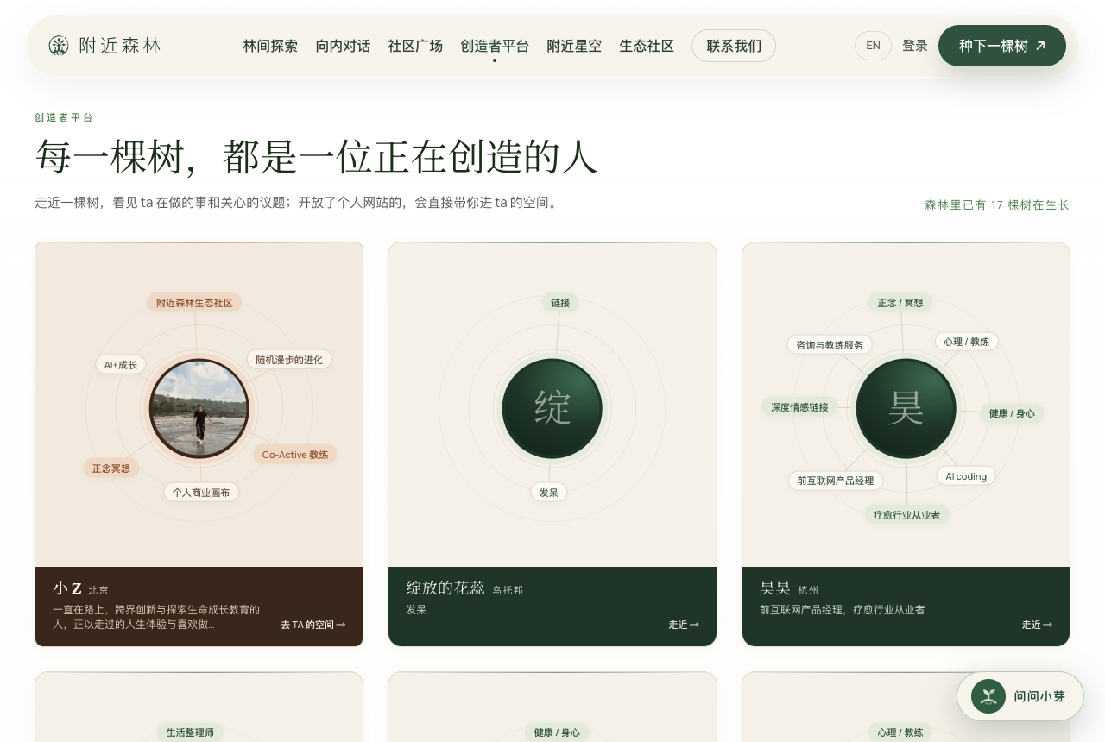Click the 发呆 tag below the 绽 circle
This screenshot has width=1105, height=742.
pos(549,493)
